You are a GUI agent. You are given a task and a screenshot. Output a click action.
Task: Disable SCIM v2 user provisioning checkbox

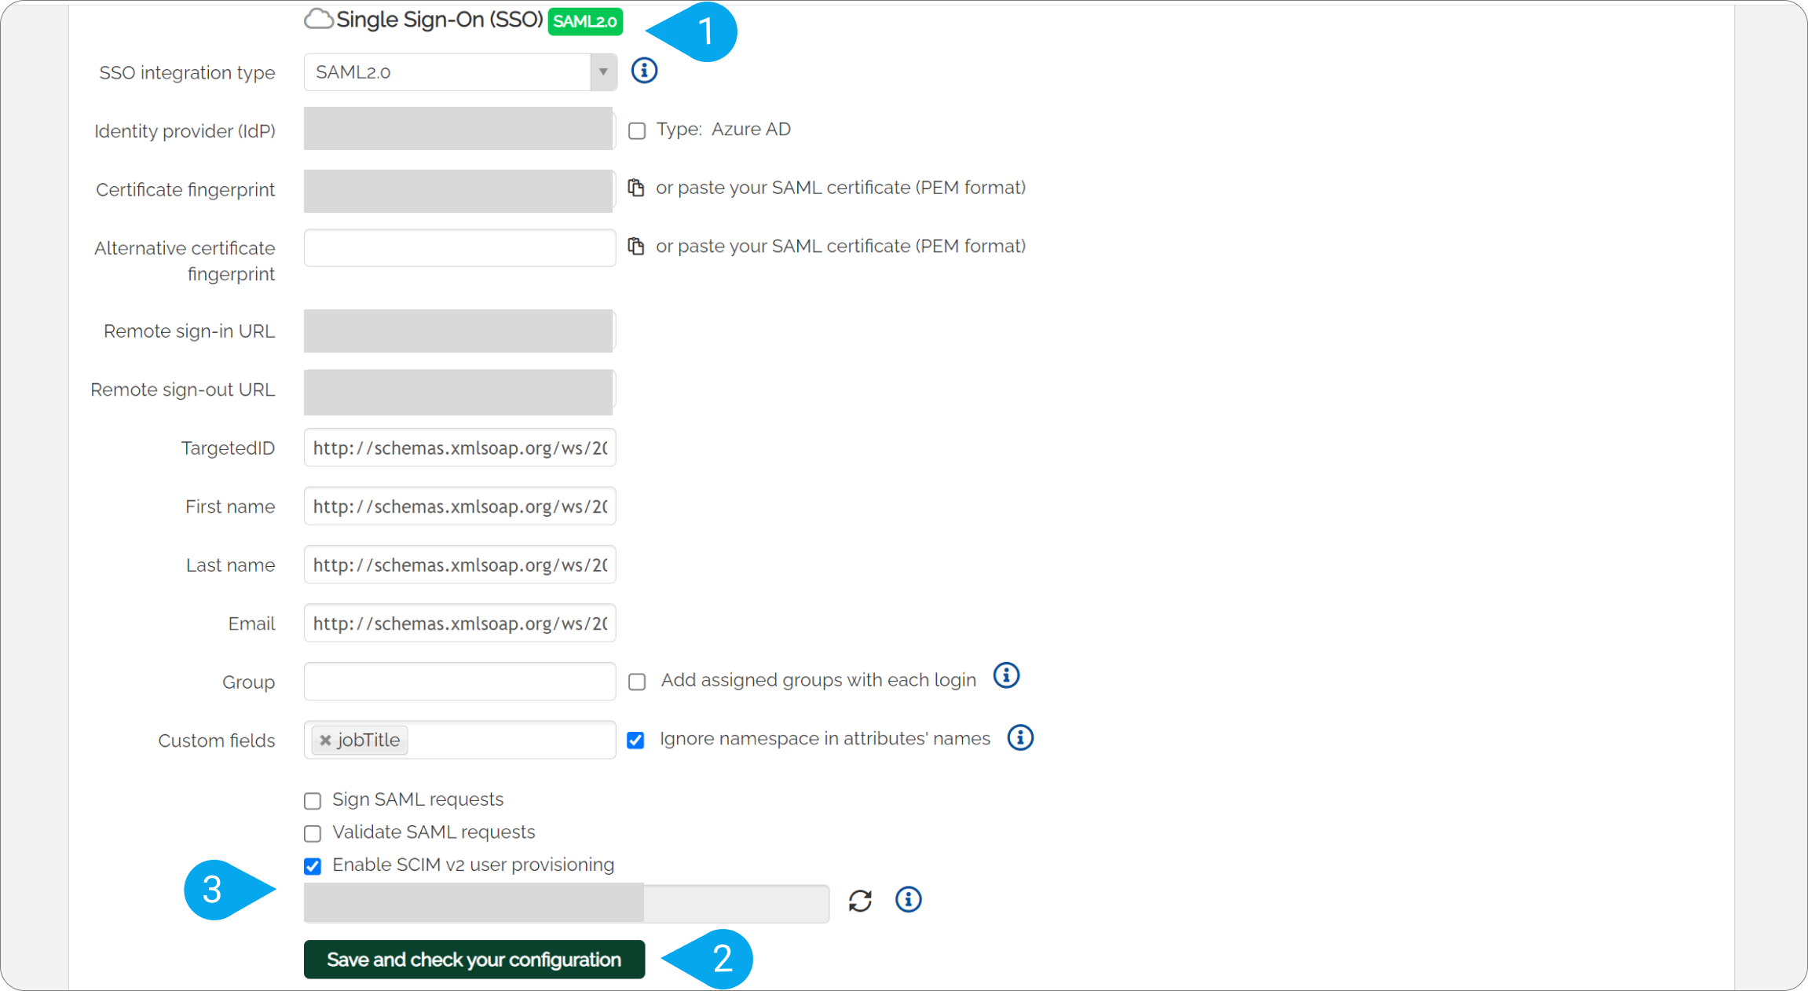click(313, 866)
